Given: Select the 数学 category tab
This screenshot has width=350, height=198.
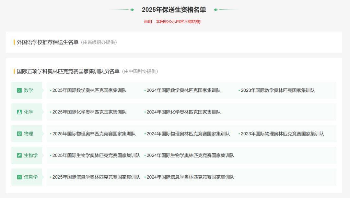Looking at the screenshot, I should tap(29, 90).
